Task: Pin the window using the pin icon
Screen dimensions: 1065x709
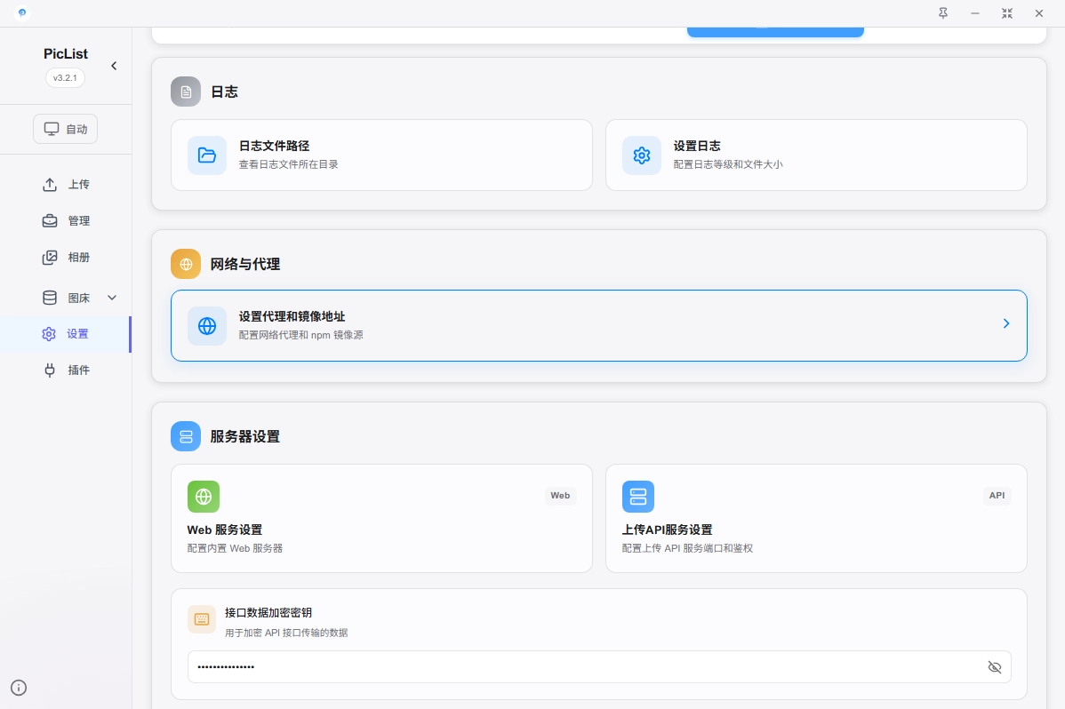Action: pyautogui.click(x=943, y=13)
